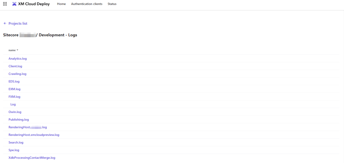
Task: Open the XdbProcessingContactMerge.log file
Action: 32,158
